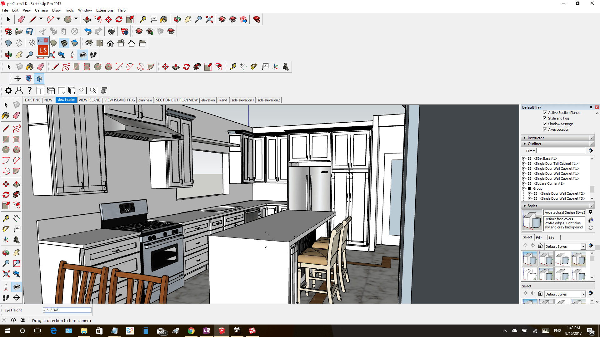Viewport: 600px width, 337px height.
Task: Open the Default Styles dropdown
Action: pos(583,246)
